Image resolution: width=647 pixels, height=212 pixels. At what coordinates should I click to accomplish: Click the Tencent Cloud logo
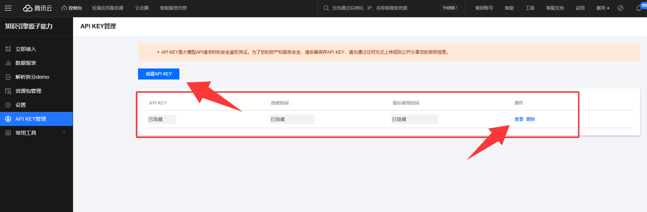[x=37, y=8]
